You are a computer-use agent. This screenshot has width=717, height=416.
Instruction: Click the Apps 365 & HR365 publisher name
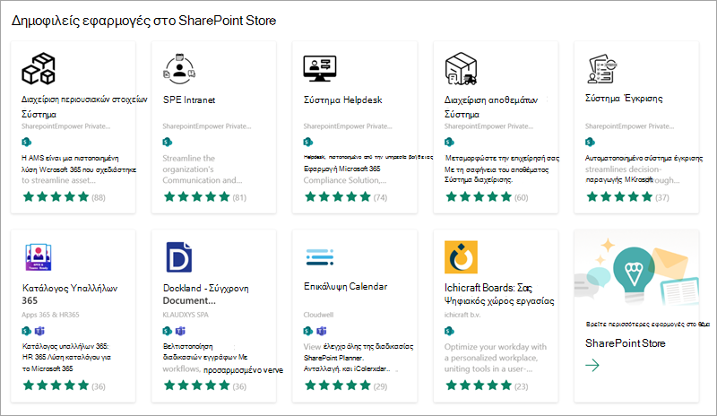coord(50,315)
